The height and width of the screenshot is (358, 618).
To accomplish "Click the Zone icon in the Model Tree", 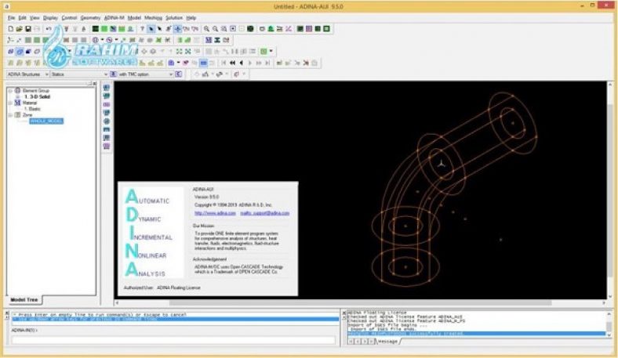I will click(17, 115).
